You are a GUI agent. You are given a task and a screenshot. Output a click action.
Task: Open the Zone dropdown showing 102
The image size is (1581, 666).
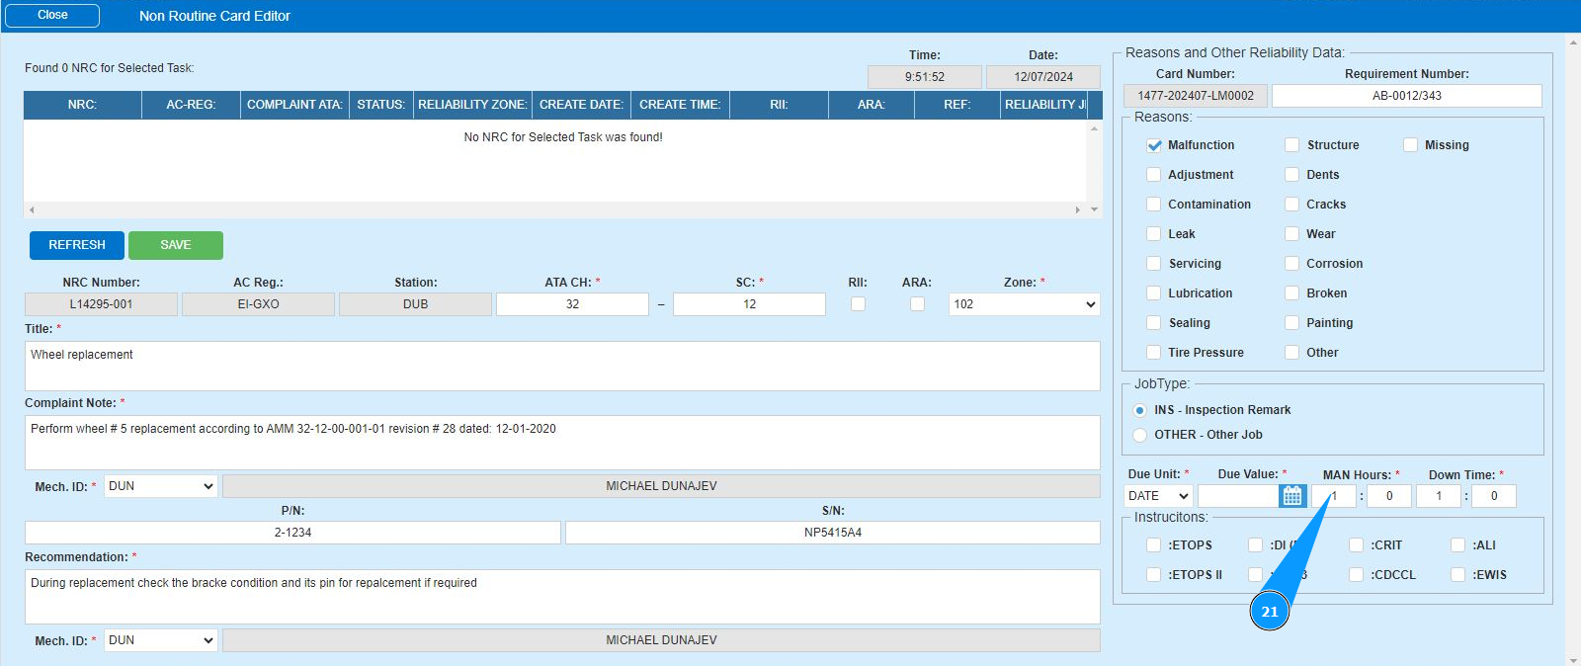click(1024, 304)
